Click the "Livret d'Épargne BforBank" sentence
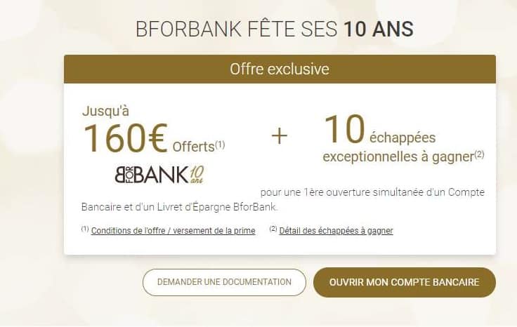The width and height of the screenshot is (517, 327). 179,207
